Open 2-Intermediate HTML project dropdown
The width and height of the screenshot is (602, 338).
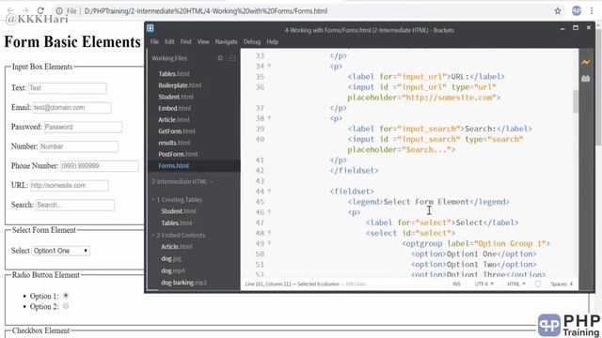[182, 181]
